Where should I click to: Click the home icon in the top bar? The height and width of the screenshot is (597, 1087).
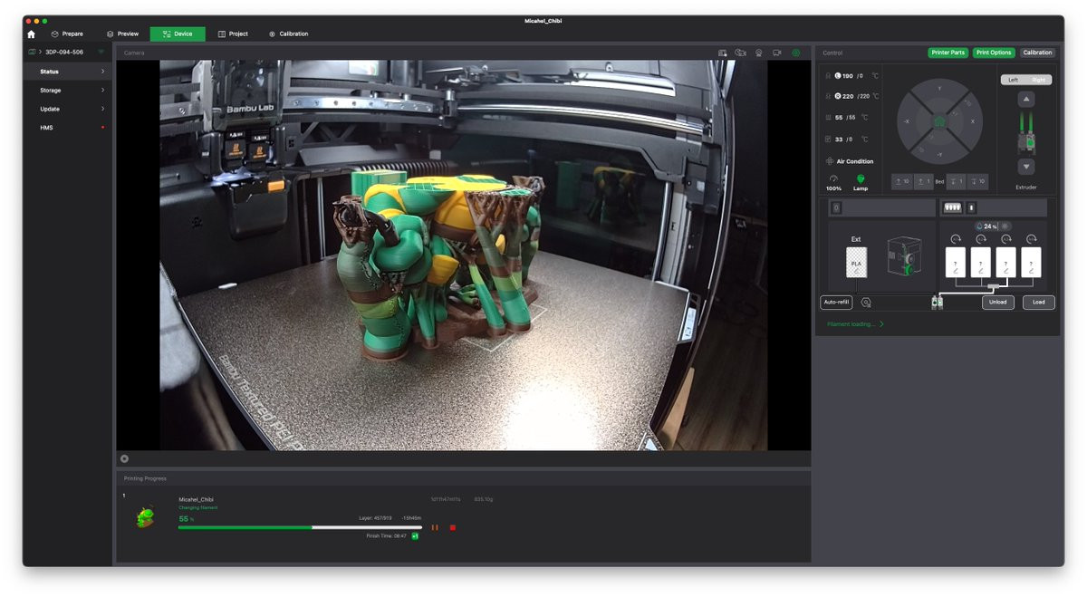31,34
